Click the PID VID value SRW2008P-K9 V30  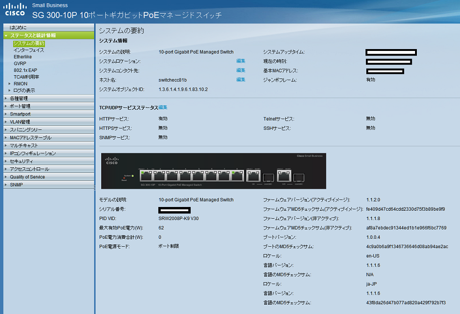coord(178,218)
